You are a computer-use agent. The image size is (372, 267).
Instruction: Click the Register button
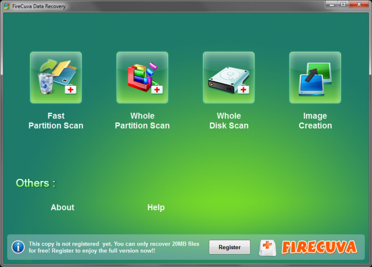point(229,247)
